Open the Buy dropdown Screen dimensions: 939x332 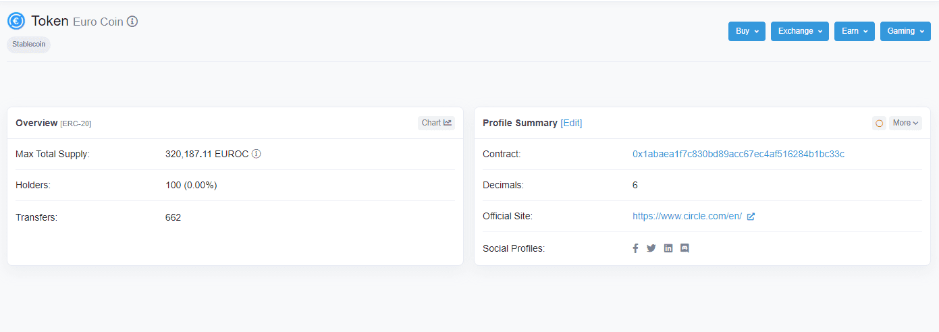[x=747, y=31]
